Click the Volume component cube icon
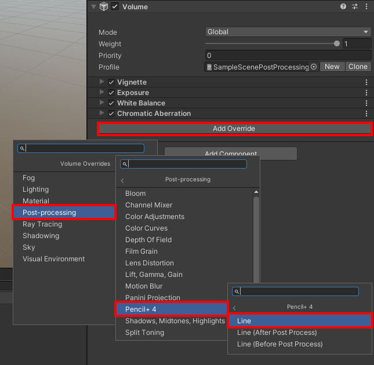374x365 pixels. pos(104,6)
